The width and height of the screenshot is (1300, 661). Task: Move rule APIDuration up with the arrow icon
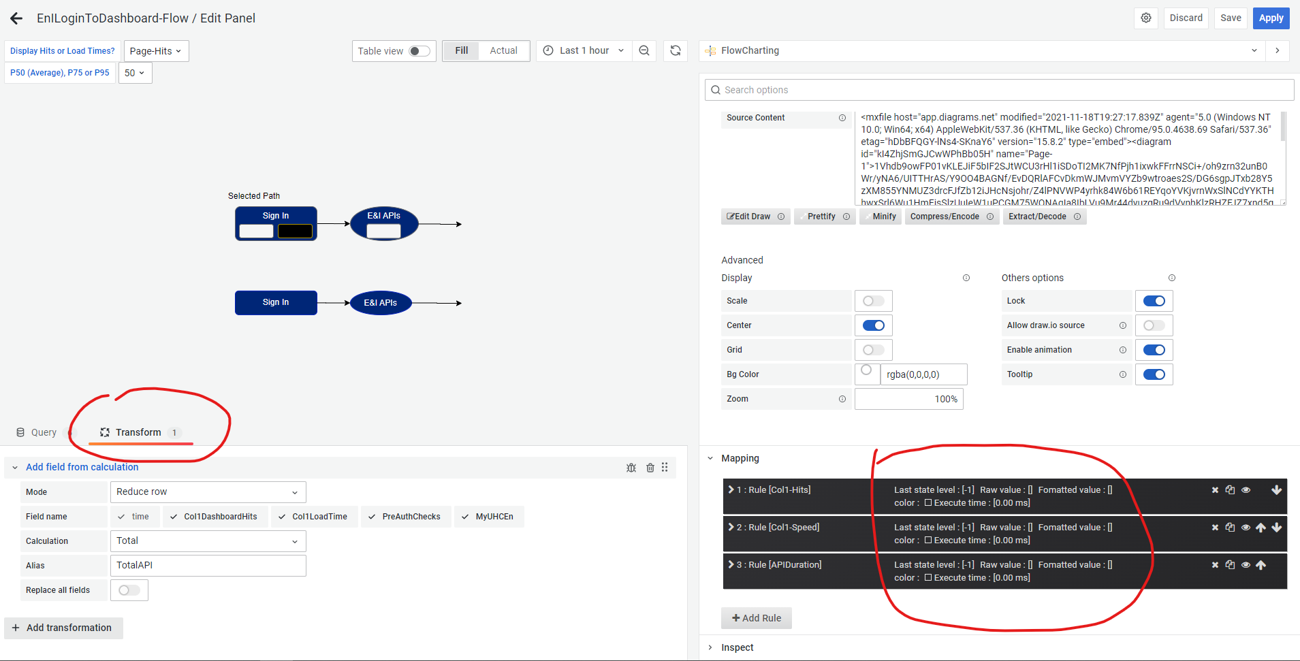pos(1261,564)
